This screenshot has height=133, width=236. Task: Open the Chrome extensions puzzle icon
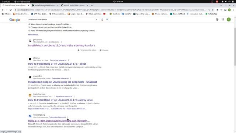point(217,10)
